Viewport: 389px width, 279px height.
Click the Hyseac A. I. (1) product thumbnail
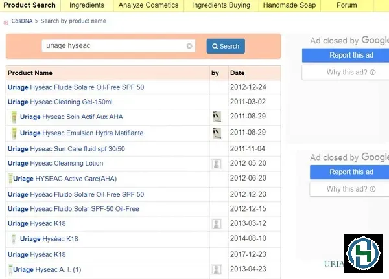[10, 270]
